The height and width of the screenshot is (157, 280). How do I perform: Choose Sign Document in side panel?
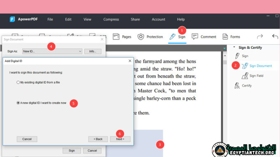coord(260,66)
